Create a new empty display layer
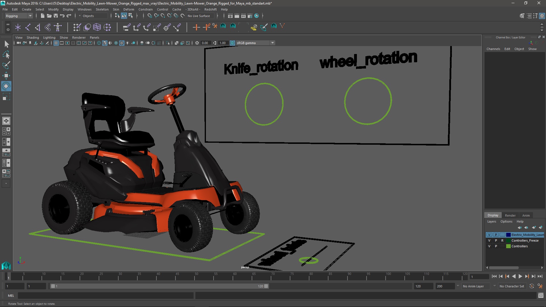This screenshot has width=546, height=307. click(x=534, y=227)
